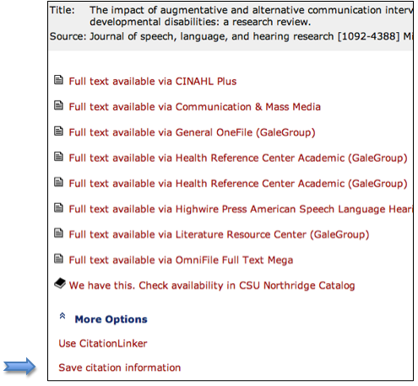The width and height of the screenshot is (418, 386).
Task: Check availability in CSU Northridge Catalog
Action: 212,286
